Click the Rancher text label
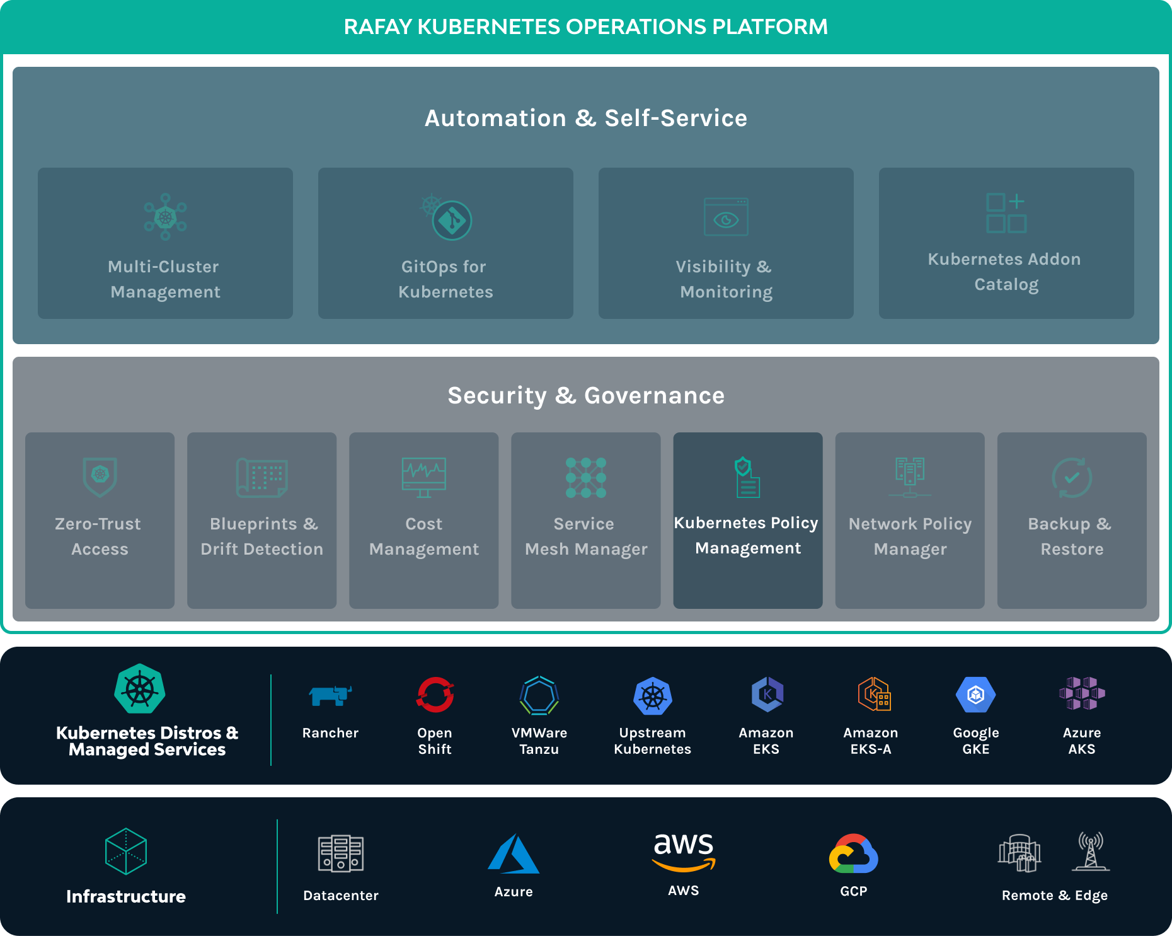The height and width of the screenshot is (936, 1172). pyautogui.click(x=330, y=732)
